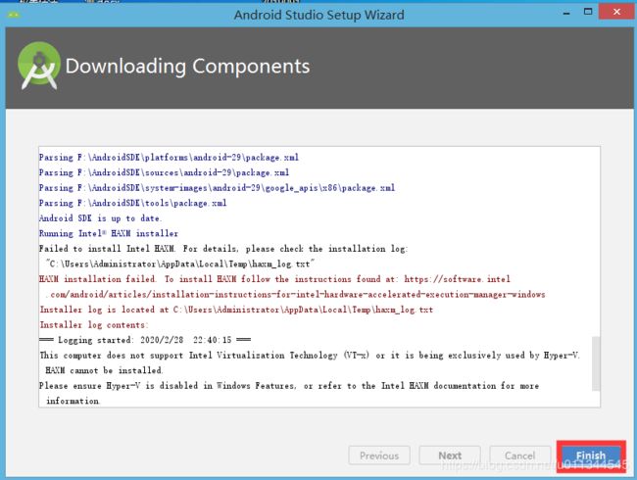The width and height of the screenshot is (637, 480).
Task: Click the 'Downloading Components' heading
Action: (187, 67)
